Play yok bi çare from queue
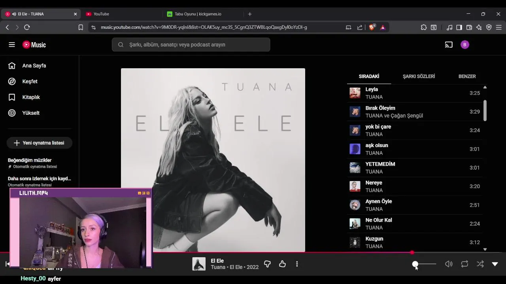506x284 pixels. point(415,130)
